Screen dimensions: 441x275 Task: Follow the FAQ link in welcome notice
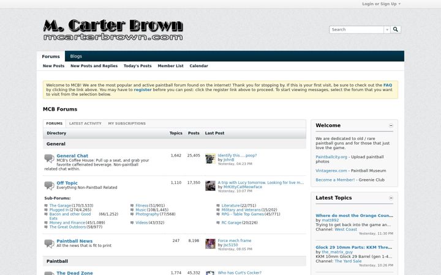pos(388,85)
